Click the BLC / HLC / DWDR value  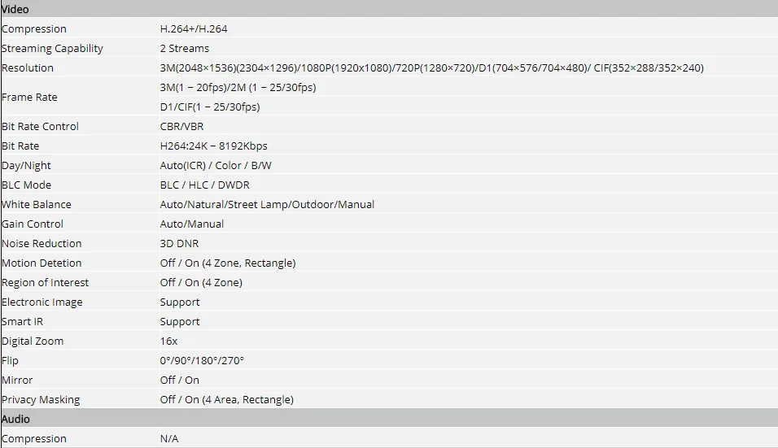click(204, 185)
